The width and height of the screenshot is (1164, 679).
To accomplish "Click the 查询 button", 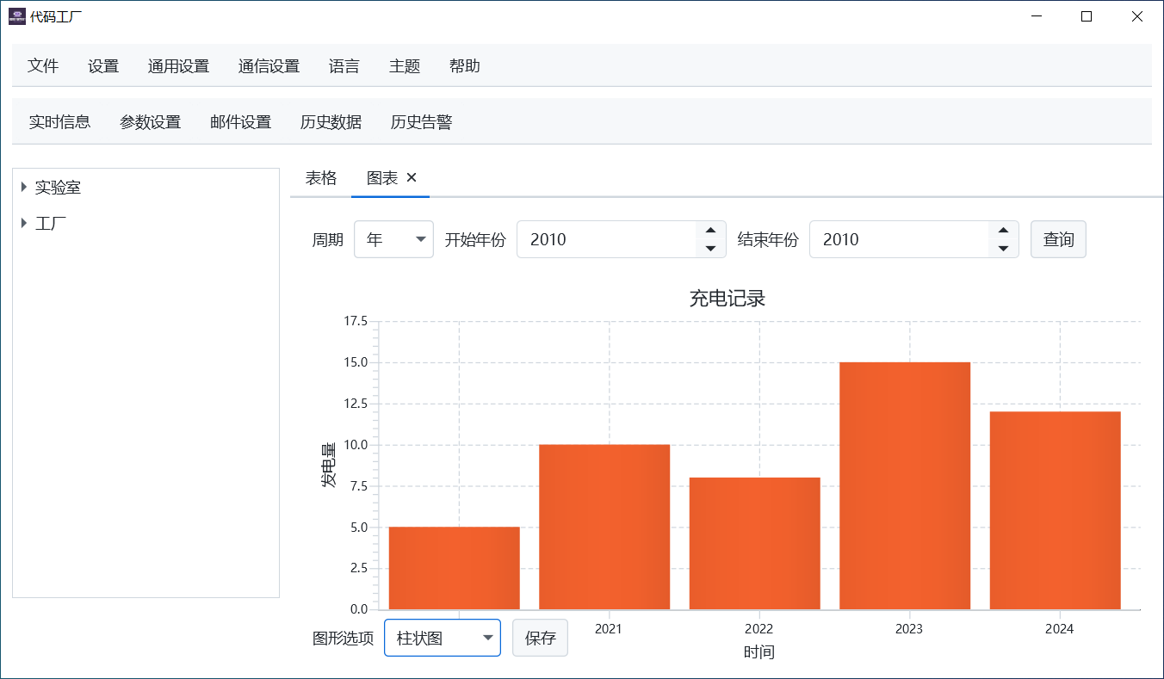I will click(x=1058, y=239).
